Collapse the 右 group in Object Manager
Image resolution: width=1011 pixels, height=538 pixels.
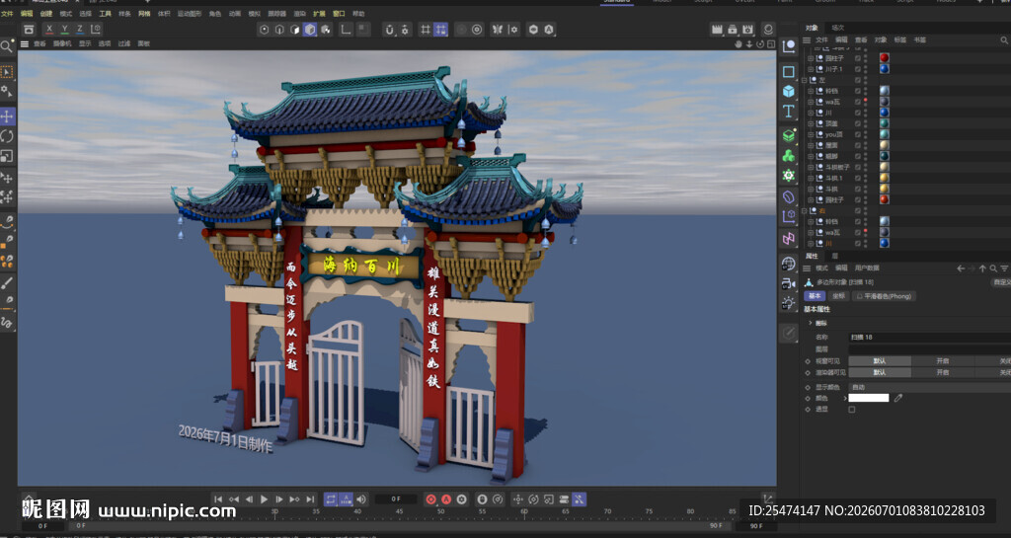tap(804, 210)
